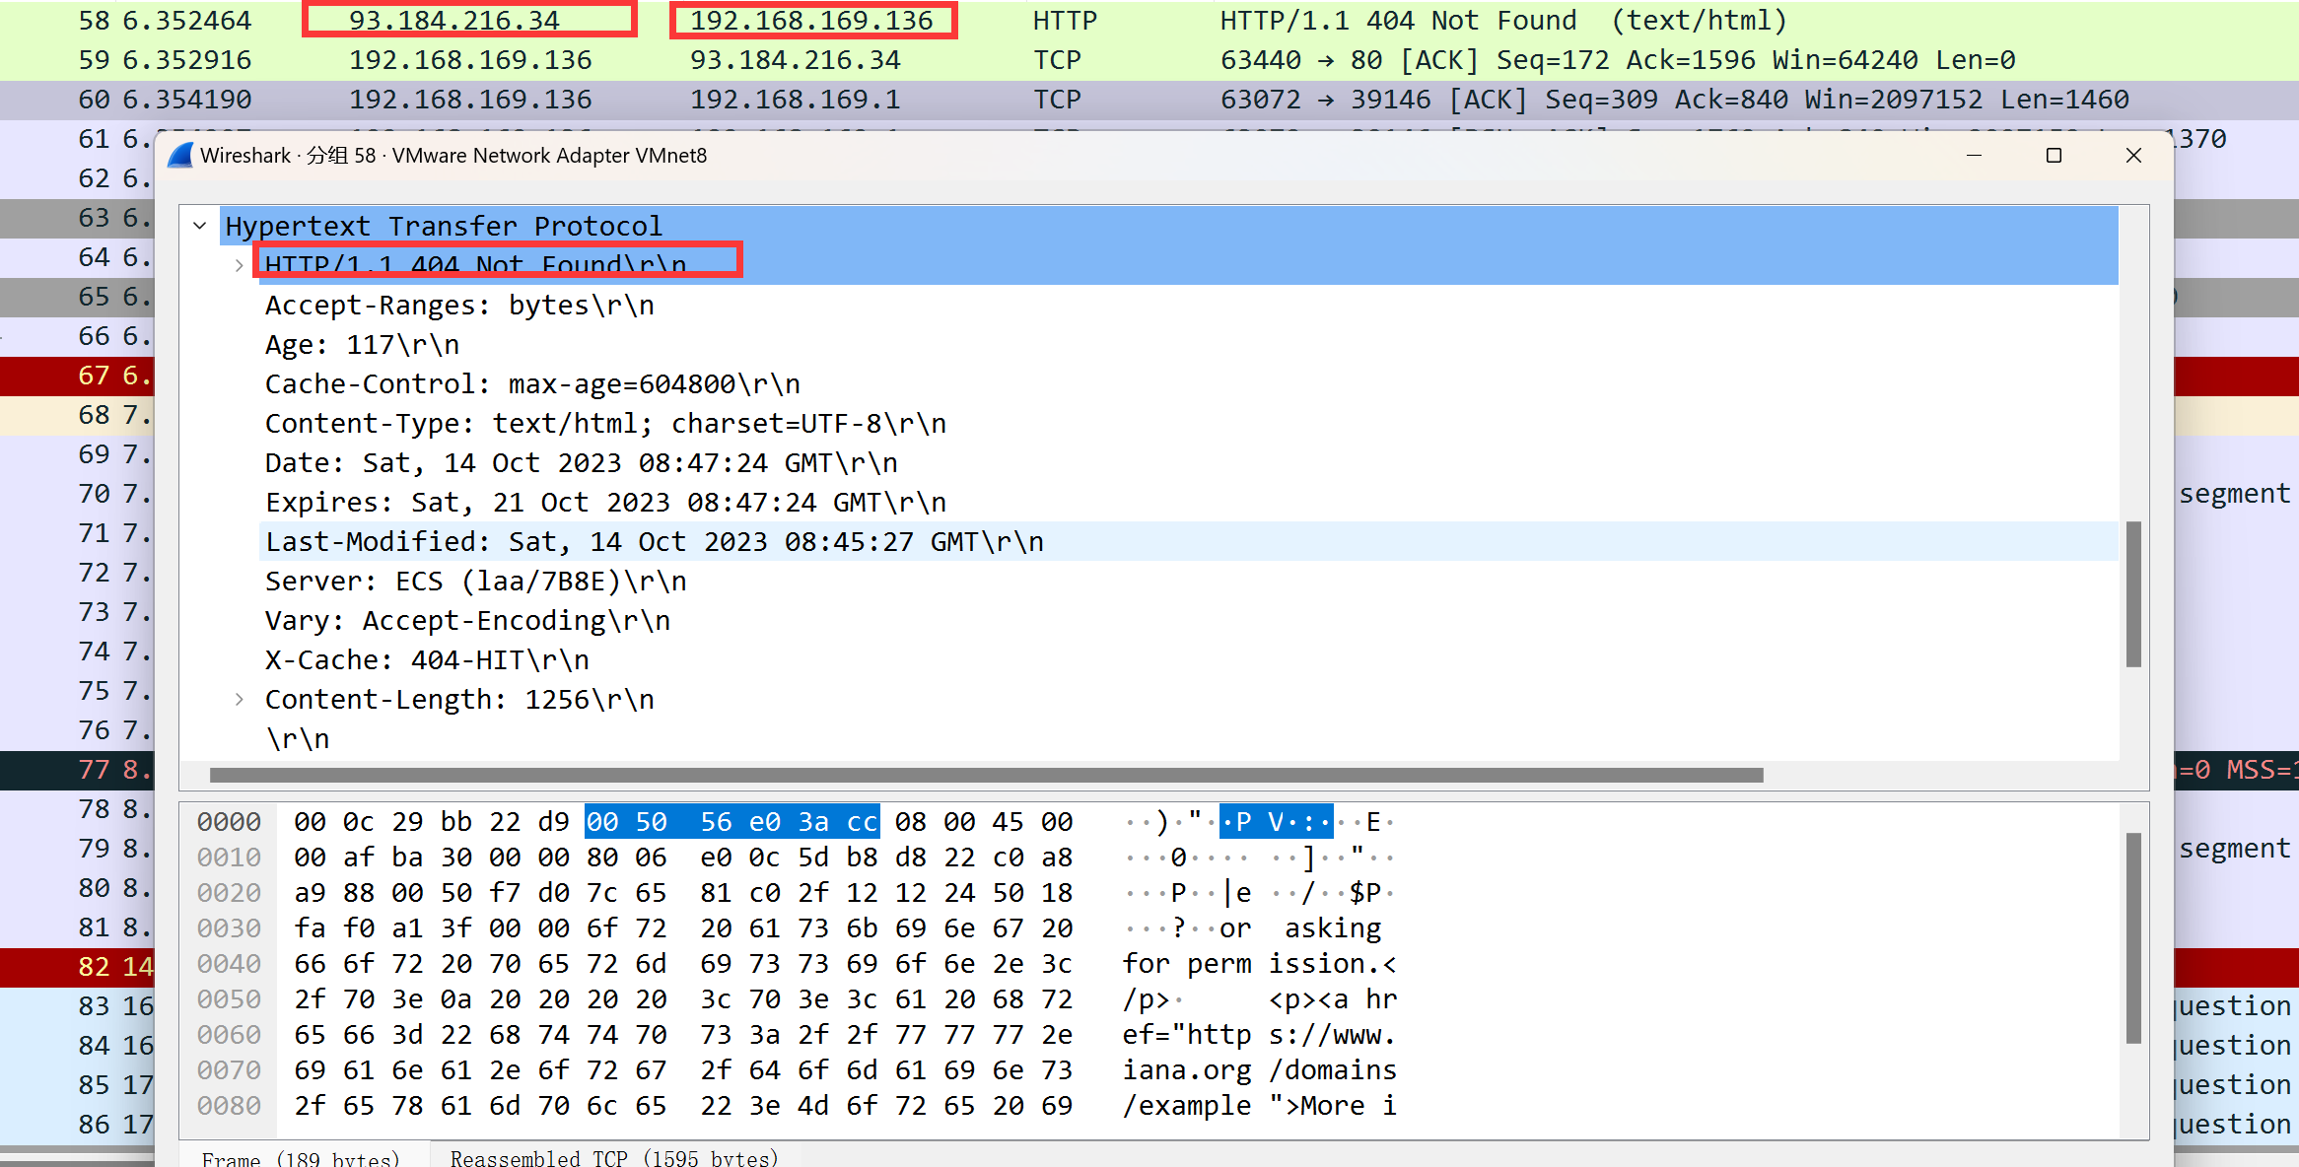Click destination 192.168.169.136 of packet 58
The image size is (2299, 1167).
pyautogui.click(x=811, y=21)
